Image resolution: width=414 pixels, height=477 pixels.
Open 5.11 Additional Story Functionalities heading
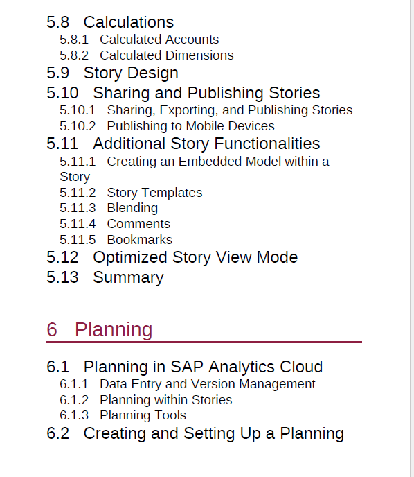click(x=183, y=144)
